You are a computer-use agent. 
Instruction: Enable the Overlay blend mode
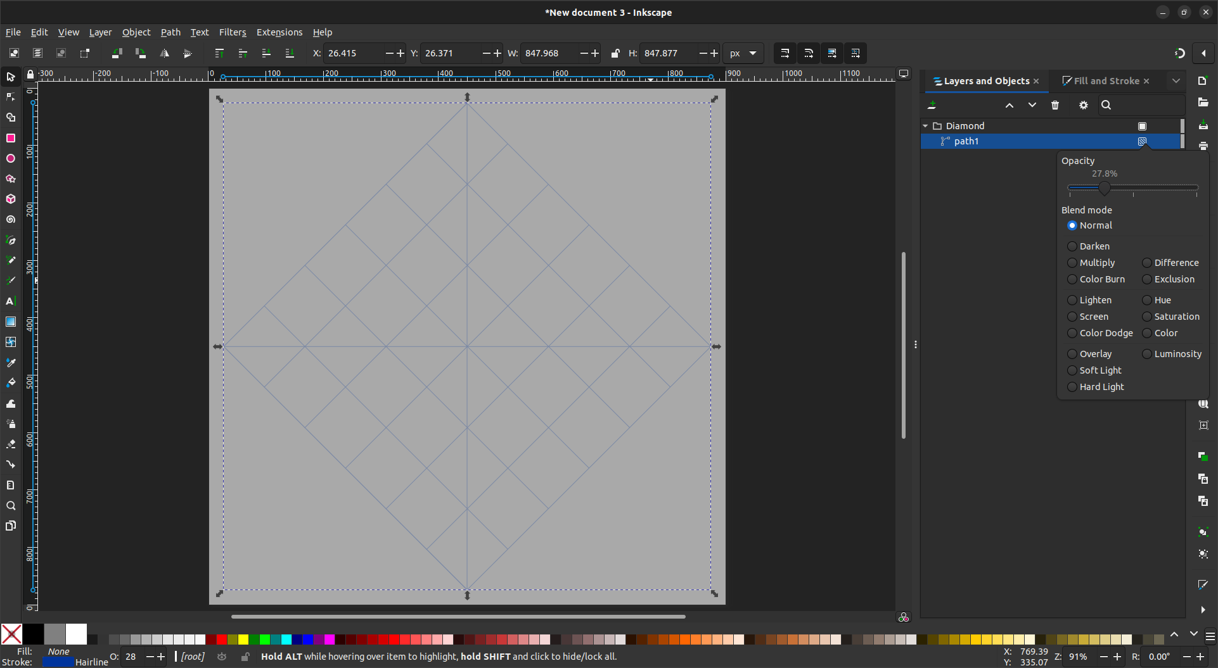(x=1072, y=353)
